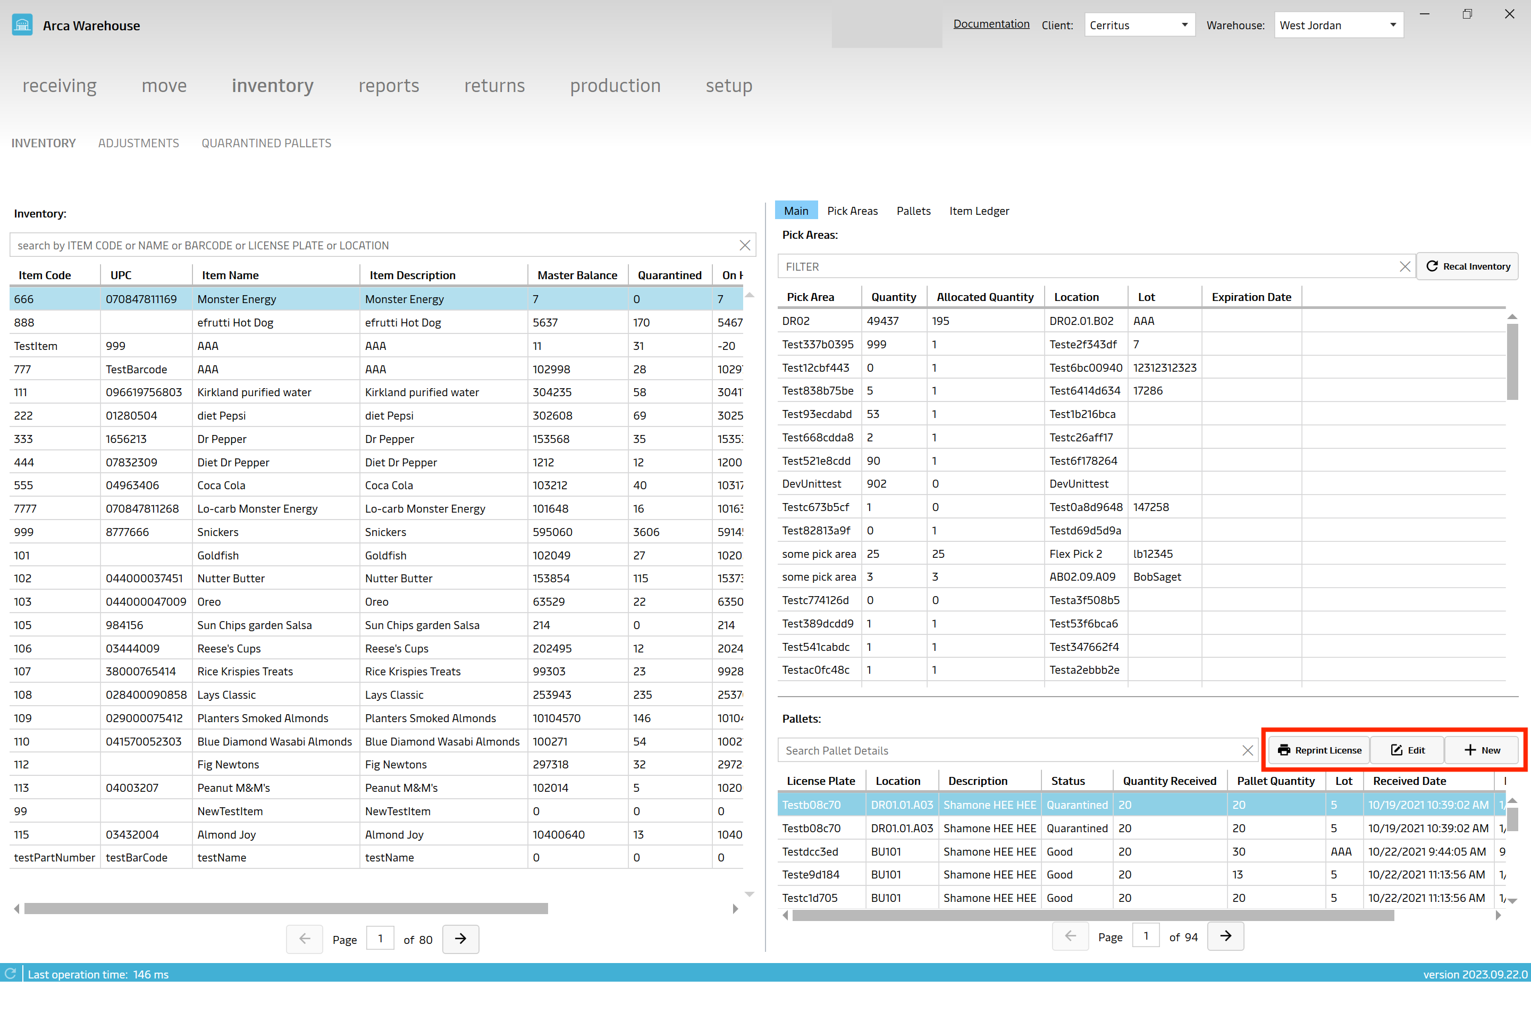Screen dimensions: 1531x1021
Task: Click the Arca Warehouse app logo icon
Action: click(x=22, y=26)
